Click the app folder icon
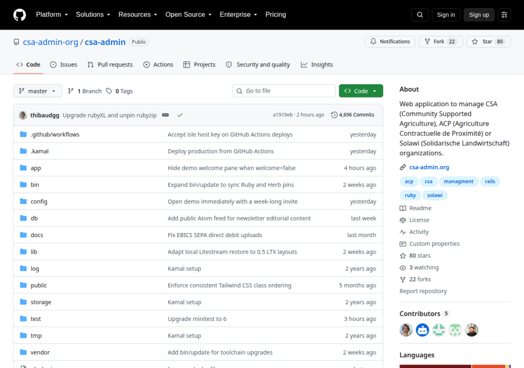The width and height of the screenshot is (524, 368). (23, 168)
